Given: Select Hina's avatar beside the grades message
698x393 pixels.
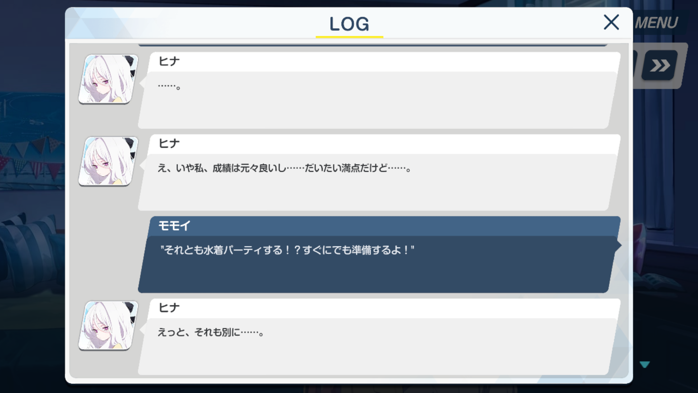Looking at the screenshot, I should pyautogui.click(x=108, y=161).
